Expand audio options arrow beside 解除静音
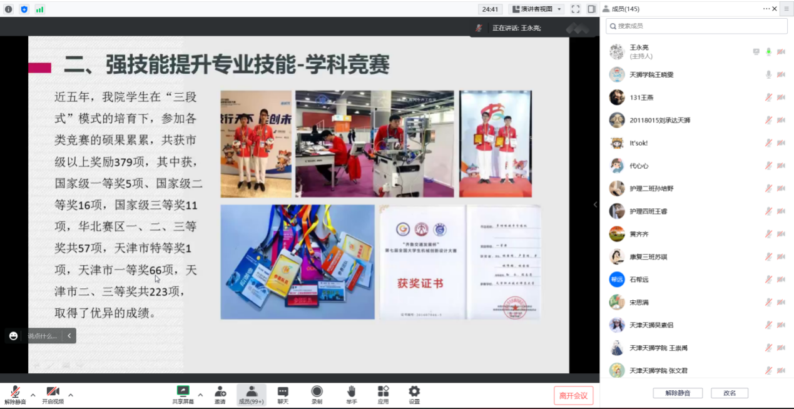The height and width of the screenshot is (409, 794). [33, 395]
